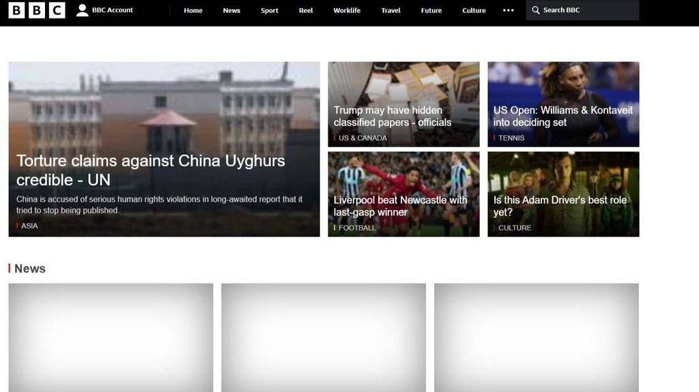The image size is (699, 392).
Task: Open the Home nav item
Action: [193, 10]
